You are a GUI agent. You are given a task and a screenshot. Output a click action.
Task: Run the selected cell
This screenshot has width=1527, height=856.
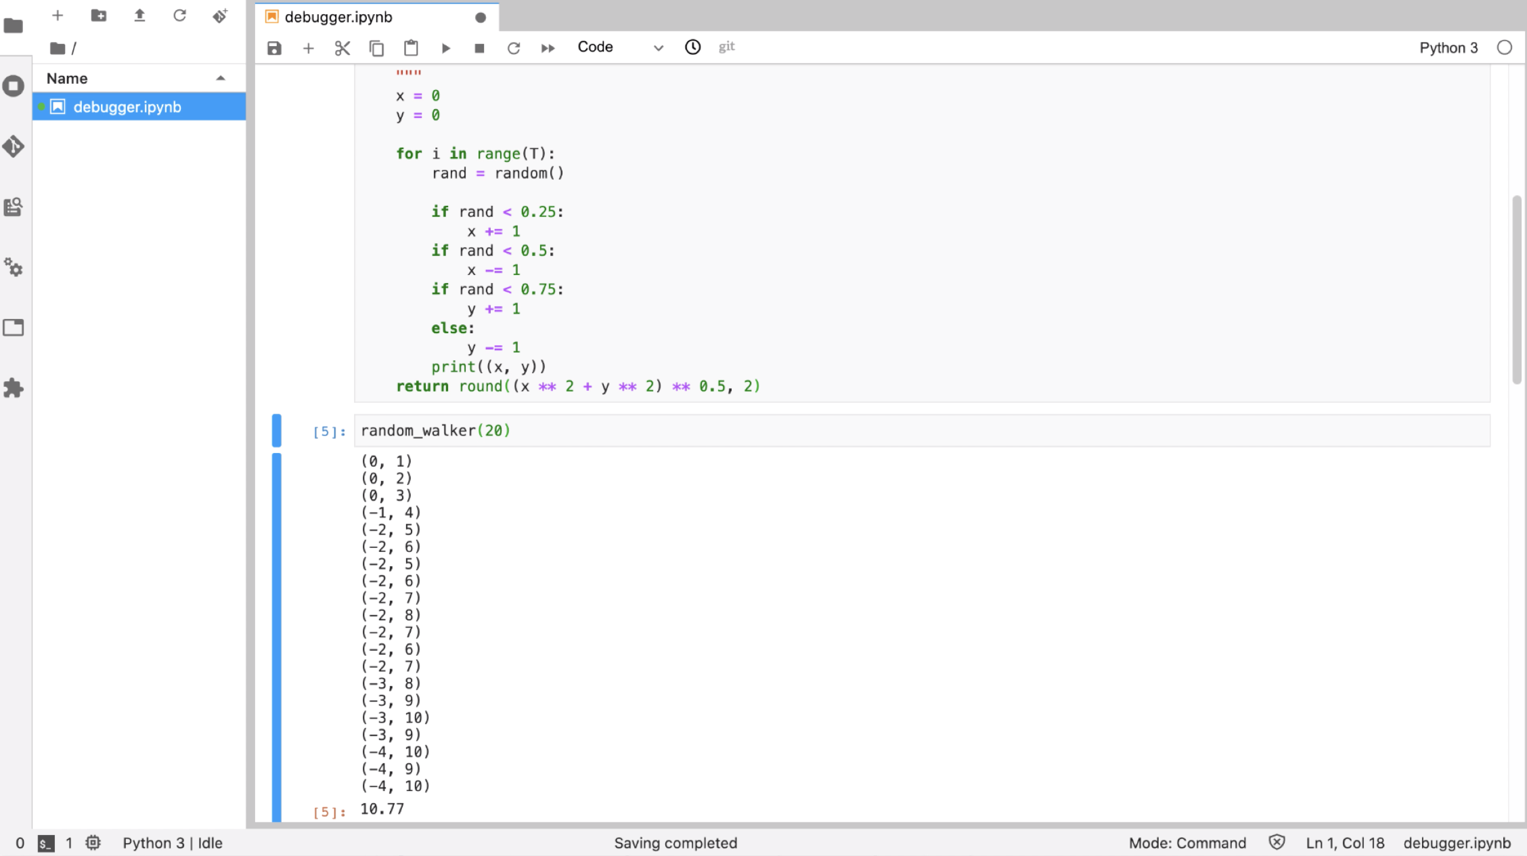tap(445, 48)
